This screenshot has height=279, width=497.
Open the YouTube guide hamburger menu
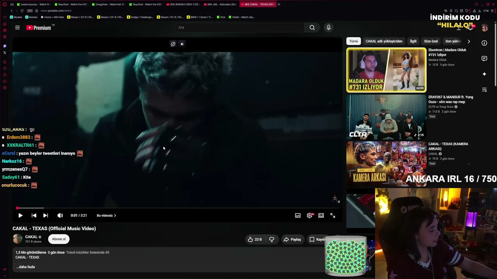[17, 28]
